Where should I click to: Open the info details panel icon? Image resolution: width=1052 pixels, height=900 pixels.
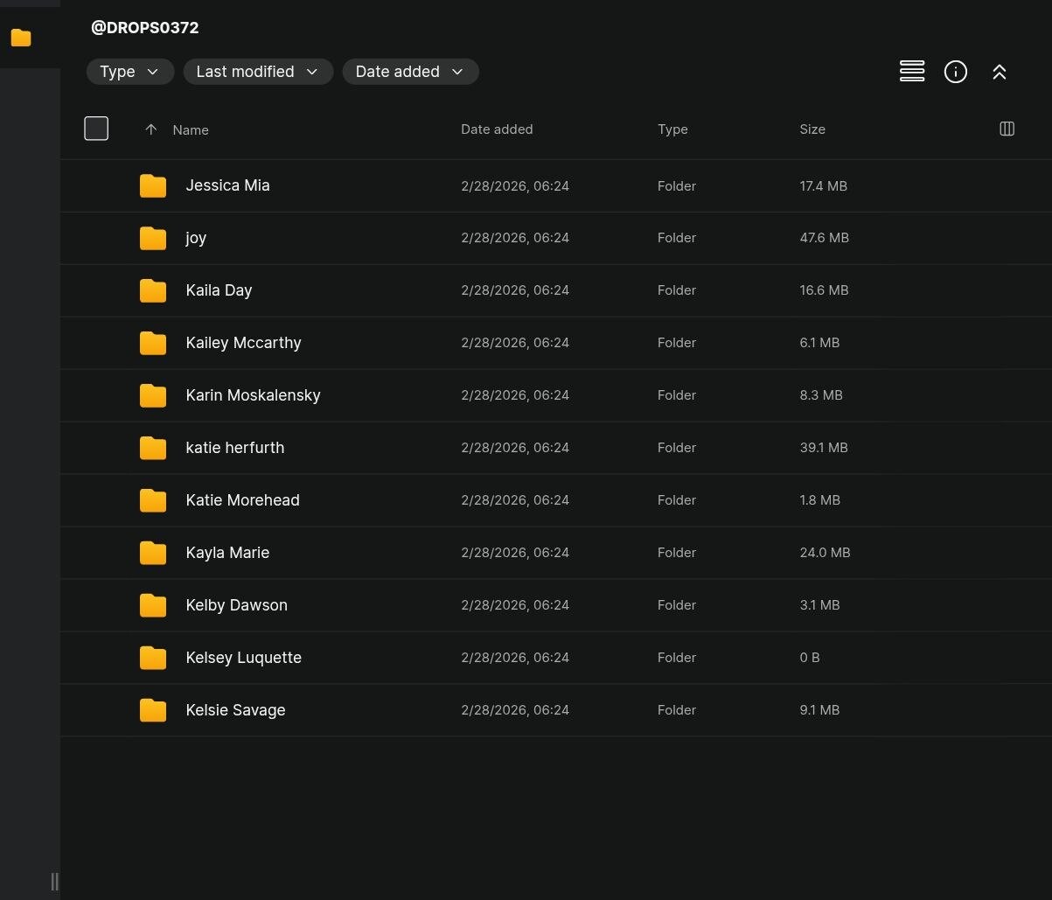[x=956, y=72]
